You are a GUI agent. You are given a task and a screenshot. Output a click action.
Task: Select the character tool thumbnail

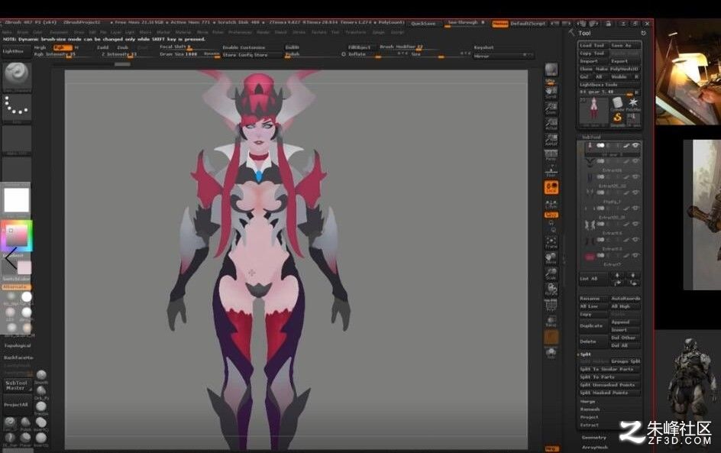click(593, 111)
